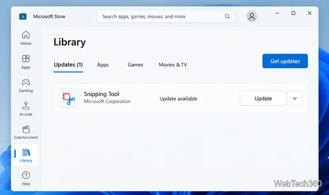The height and width of the screenshot is (195, 329).
Task: Click the Update available status text
Action: [178, 99]
